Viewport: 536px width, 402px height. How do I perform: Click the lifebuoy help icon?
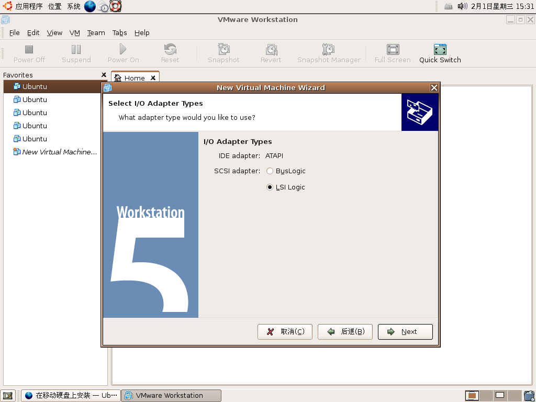[x=116, y=6]
